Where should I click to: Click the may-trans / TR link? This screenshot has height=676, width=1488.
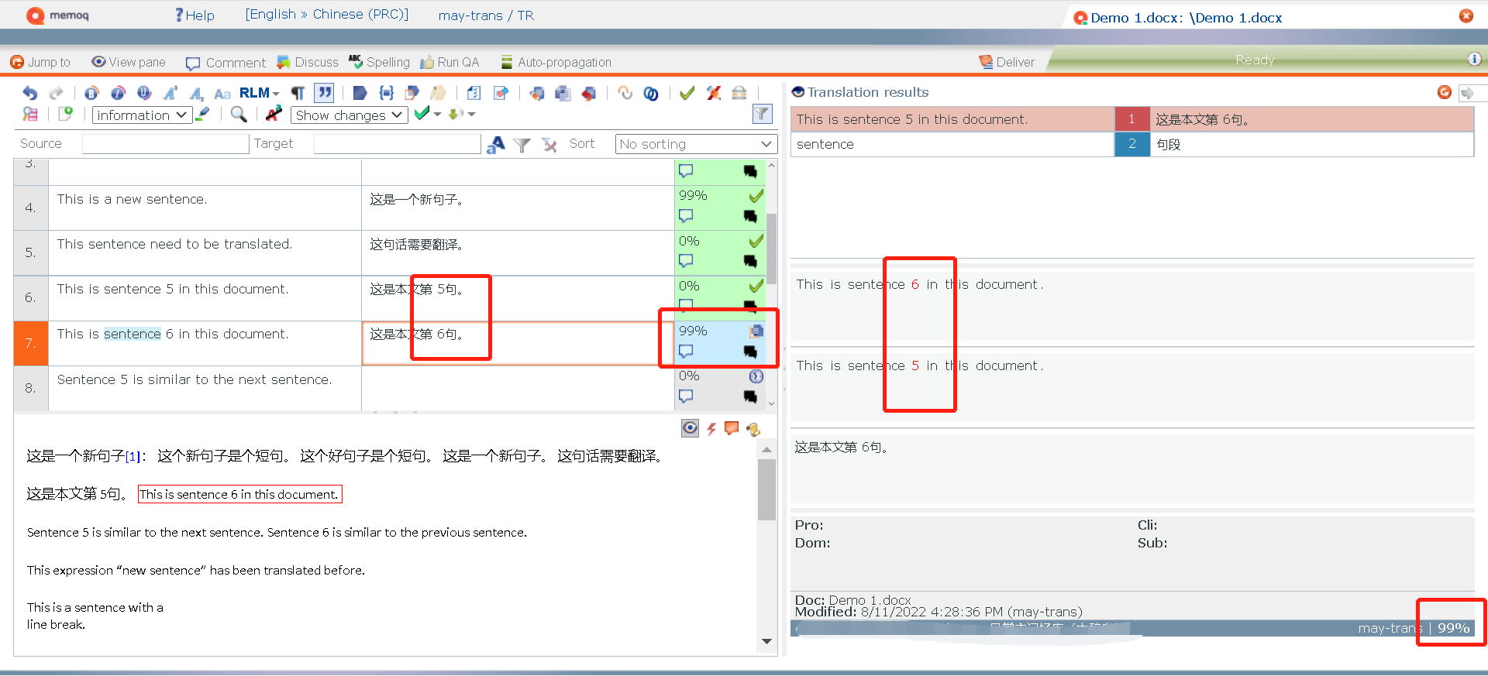point(486,15)
